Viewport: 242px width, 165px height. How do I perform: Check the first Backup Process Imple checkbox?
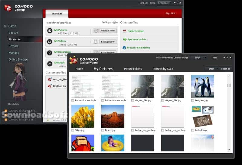pos(73,100)
